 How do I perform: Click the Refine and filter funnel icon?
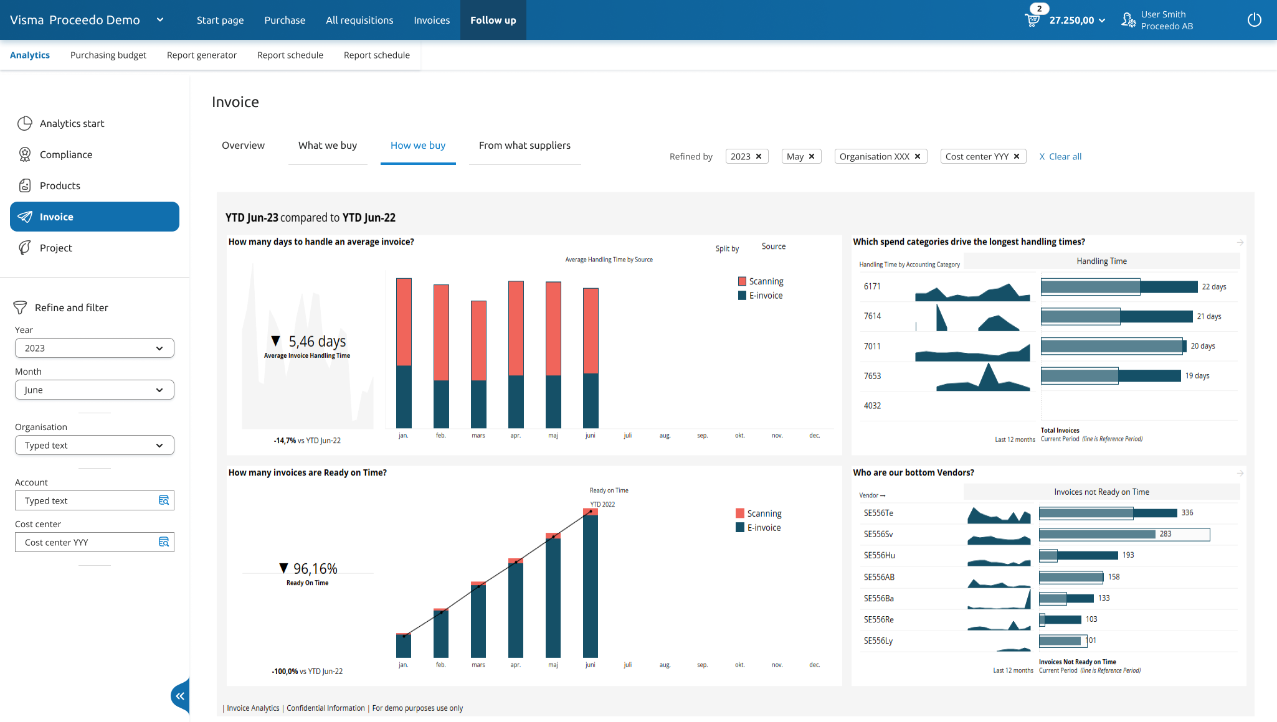(20, 307)
